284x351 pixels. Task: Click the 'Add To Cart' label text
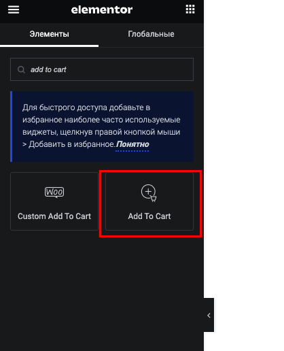click(x=149, y=216)
